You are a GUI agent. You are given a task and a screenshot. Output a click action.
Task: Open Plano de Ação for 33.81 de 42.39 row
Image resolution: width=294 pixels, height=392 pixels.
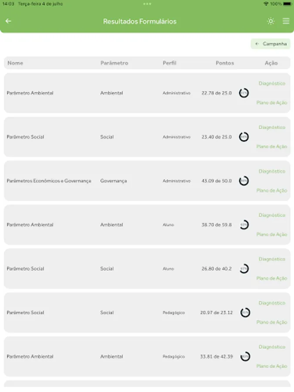[x=272, y=366]
